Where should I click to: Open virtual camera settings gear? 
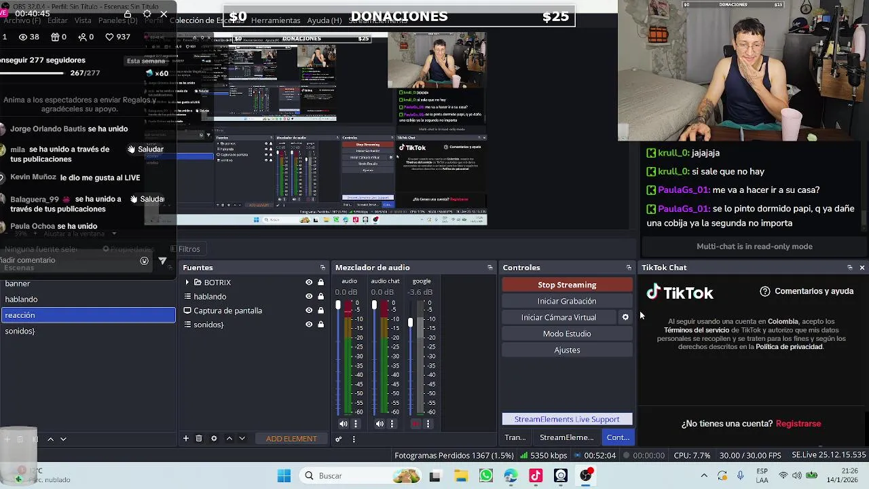[625, 317]
